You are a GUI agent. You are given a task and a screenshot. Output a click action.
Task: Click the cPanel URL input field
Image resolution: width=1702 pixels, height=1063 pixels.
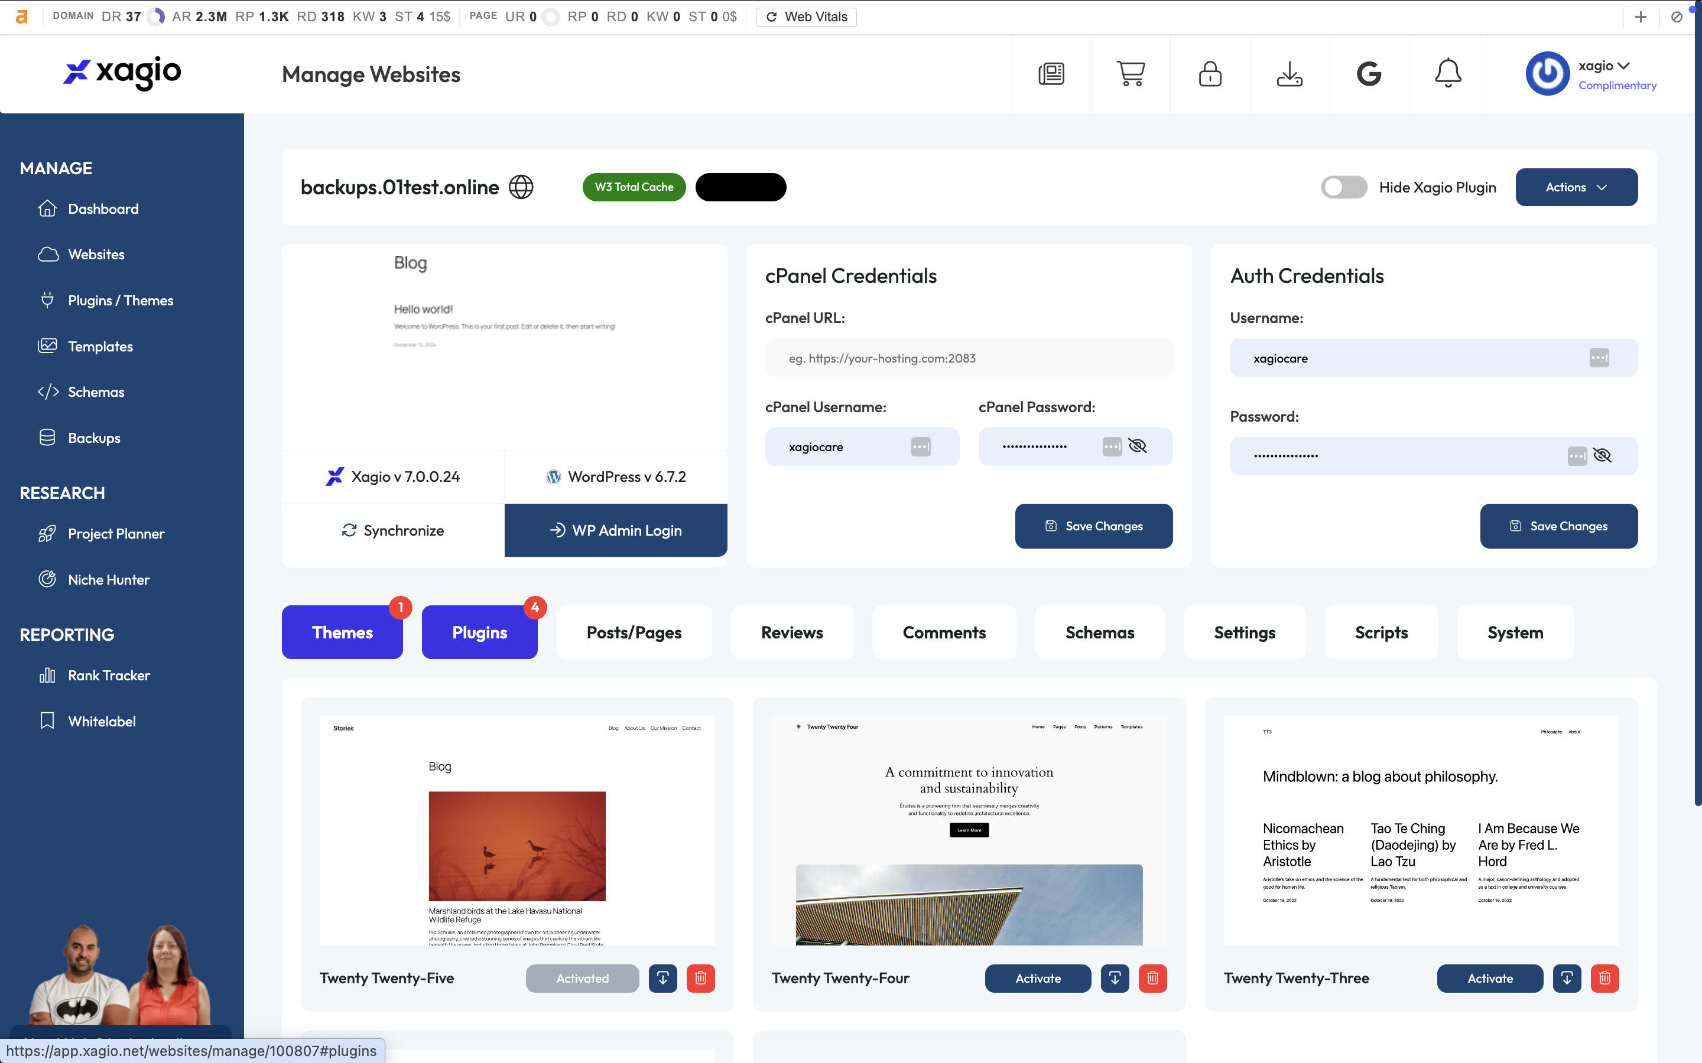coord(969,358)
